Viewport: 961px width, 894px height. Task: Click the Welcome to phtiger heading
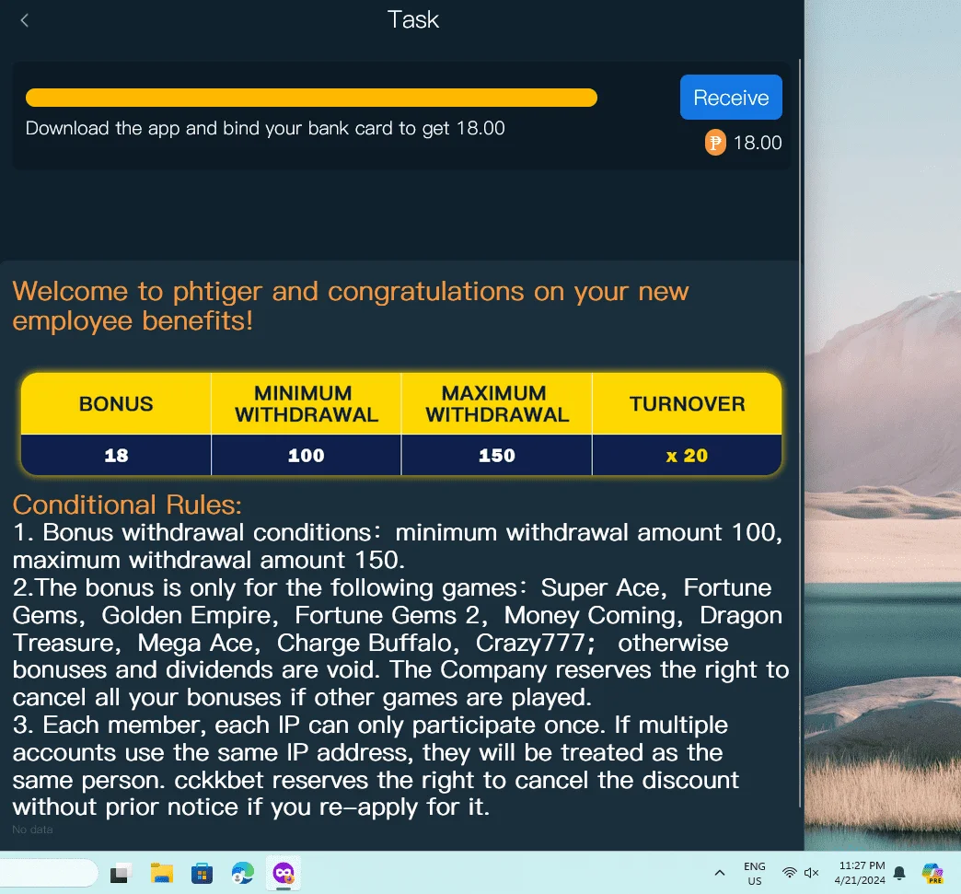pos(351,306)
